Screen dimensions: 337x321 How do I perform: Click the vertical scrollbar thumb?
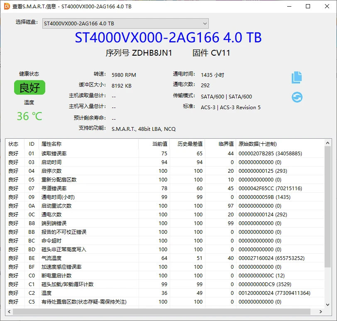click(x=327, y=207)
